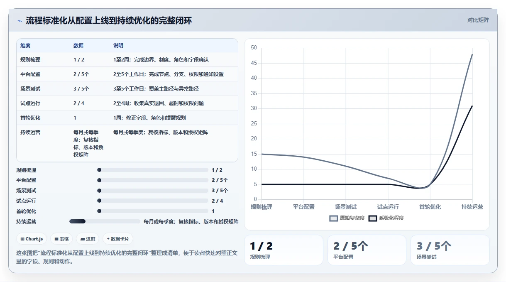
Task: Click the 持续运营 progress bar
Action: coord(105,221)
